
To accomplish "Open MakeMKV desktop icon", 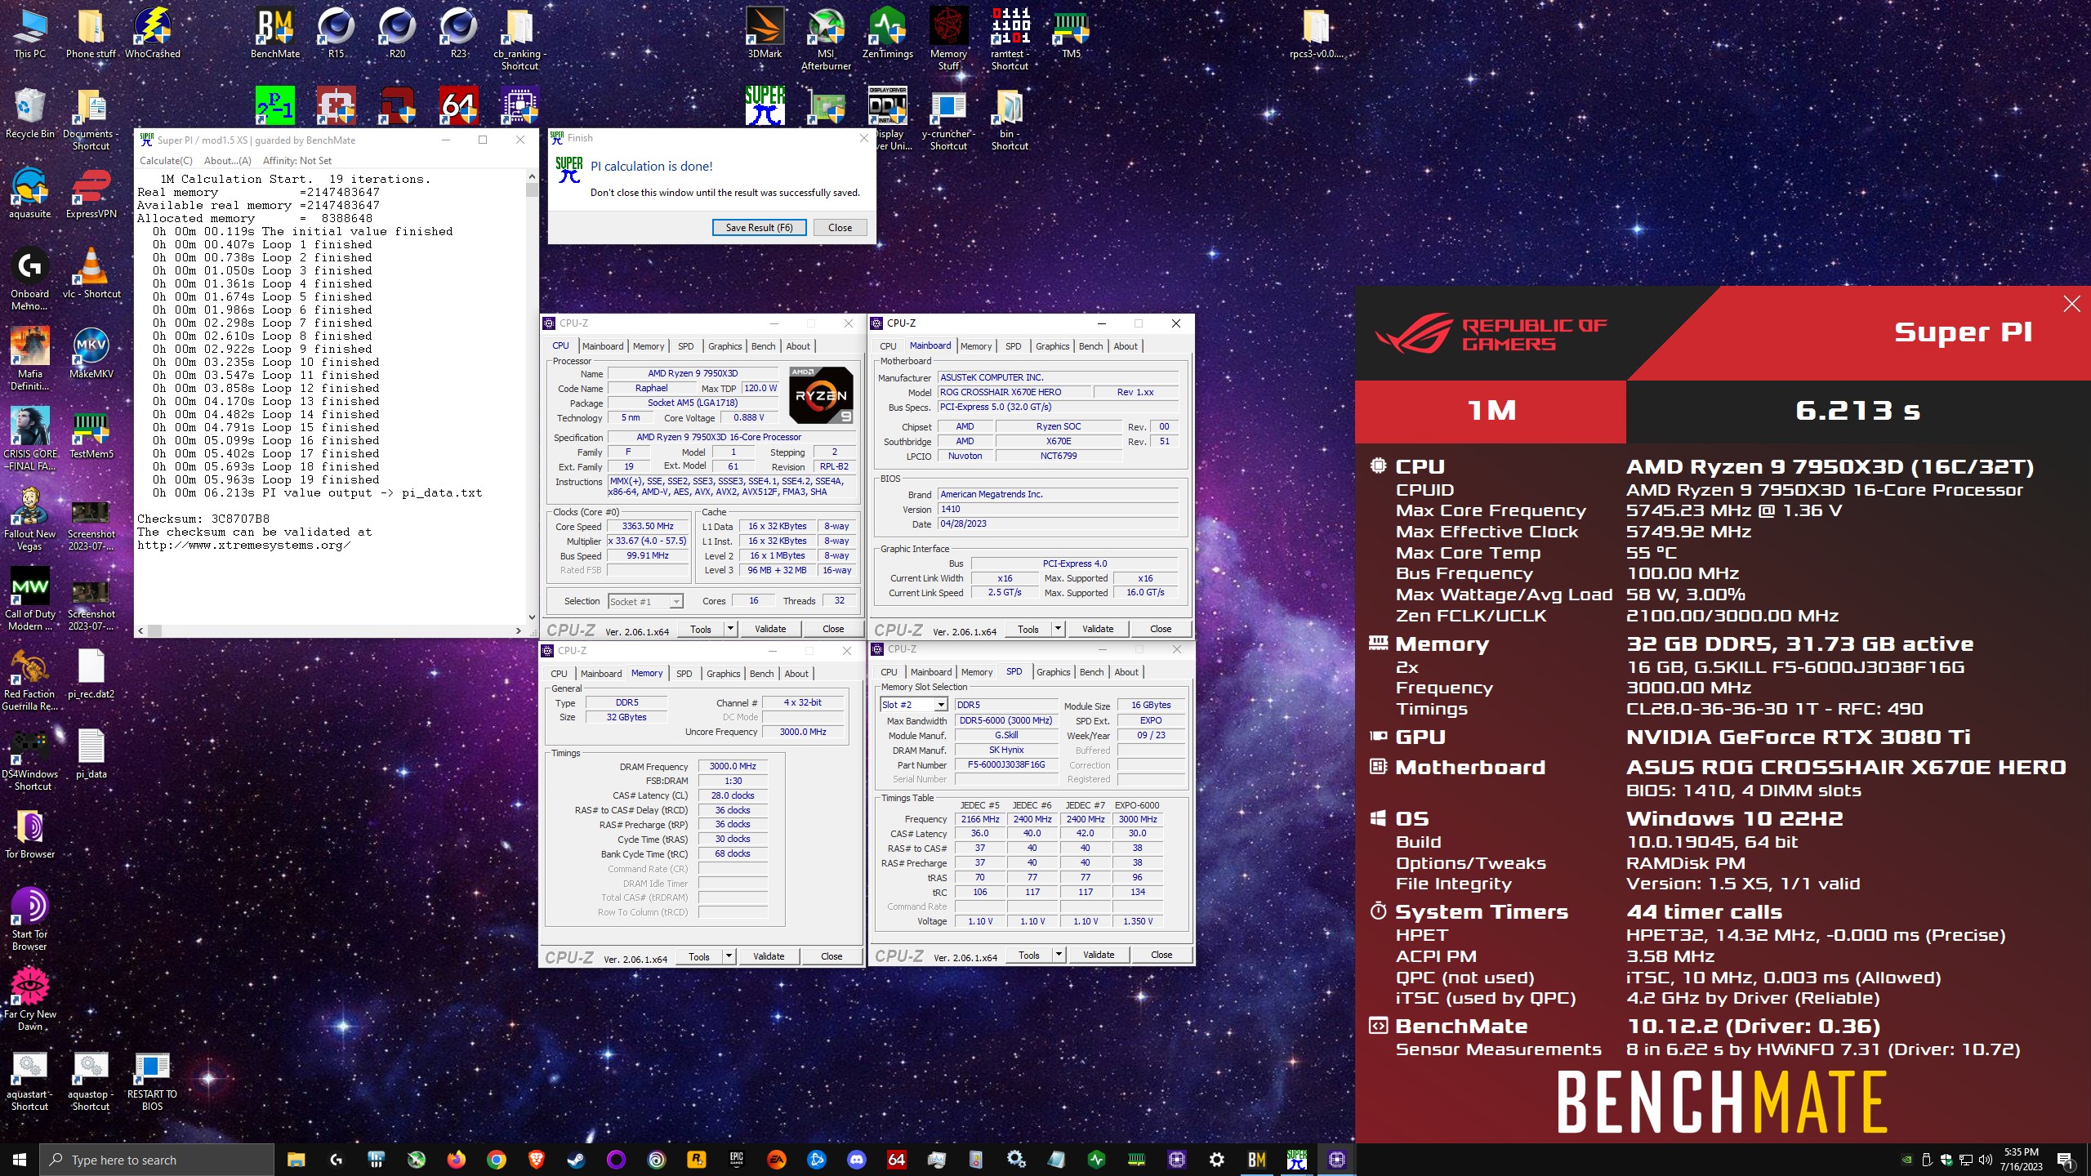I will click(91, 354).
